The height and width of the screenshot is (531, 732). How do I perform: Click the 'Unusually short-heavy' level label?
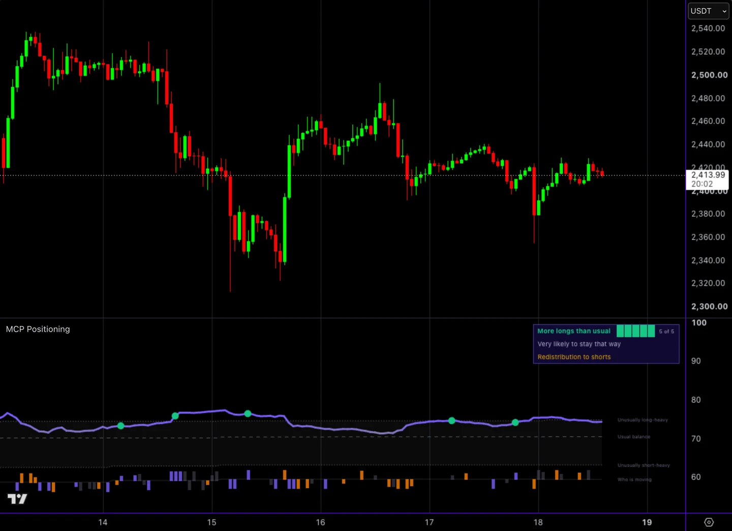click(644, 465)
